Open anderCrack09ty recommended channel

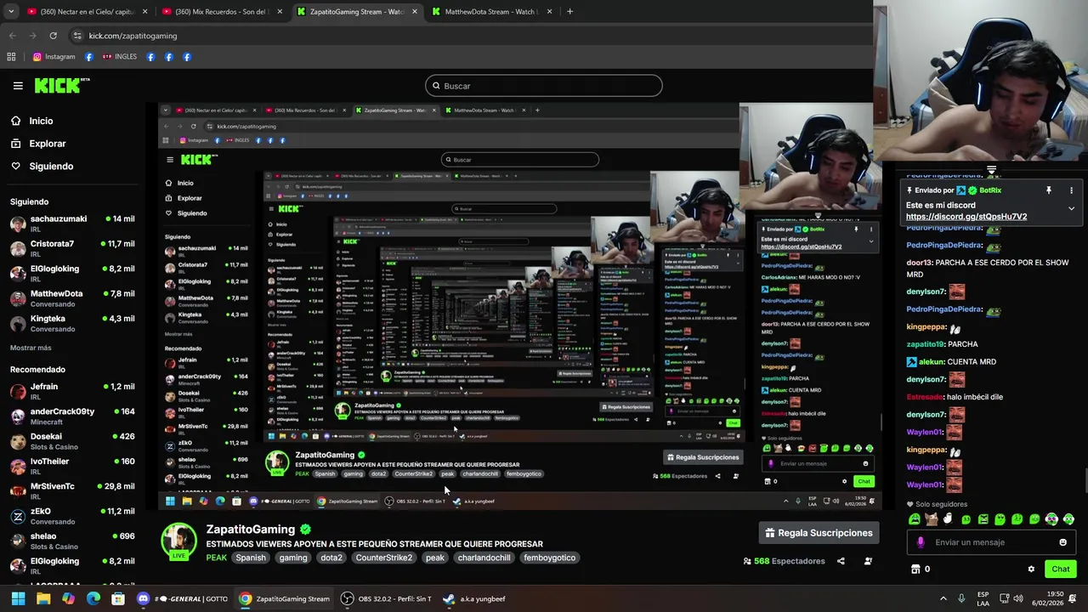71,416
